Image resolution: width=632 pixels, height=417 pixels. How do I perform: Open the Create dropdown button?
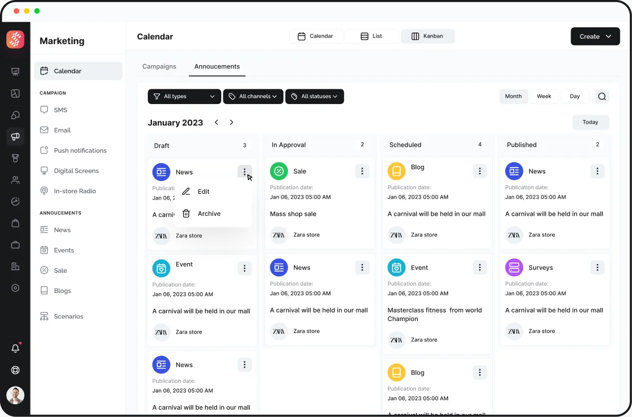pos(595,36)
